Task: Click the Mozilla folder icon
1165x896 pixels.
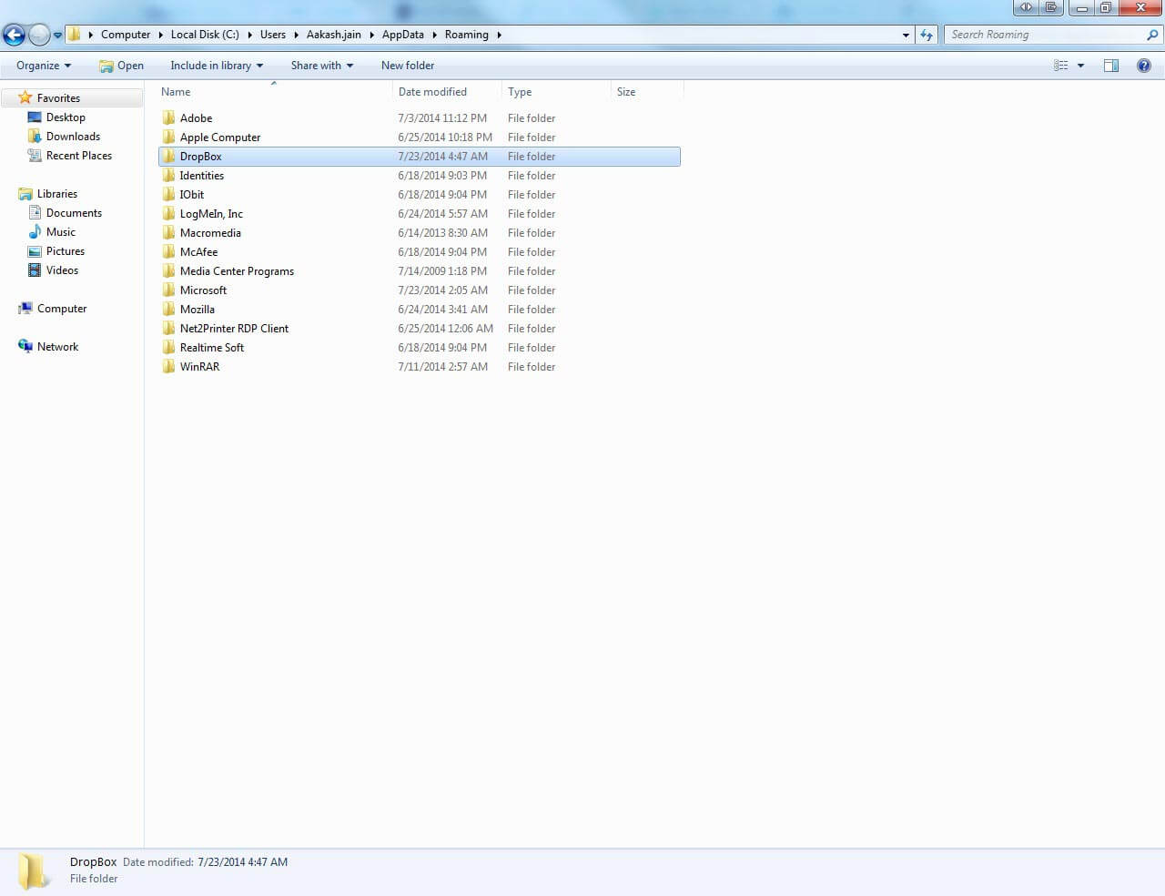Action: click(x=168, y=310)
